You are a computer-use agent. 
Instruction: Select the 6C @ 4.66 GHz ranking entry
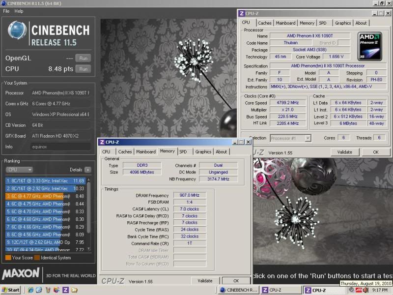45,227
